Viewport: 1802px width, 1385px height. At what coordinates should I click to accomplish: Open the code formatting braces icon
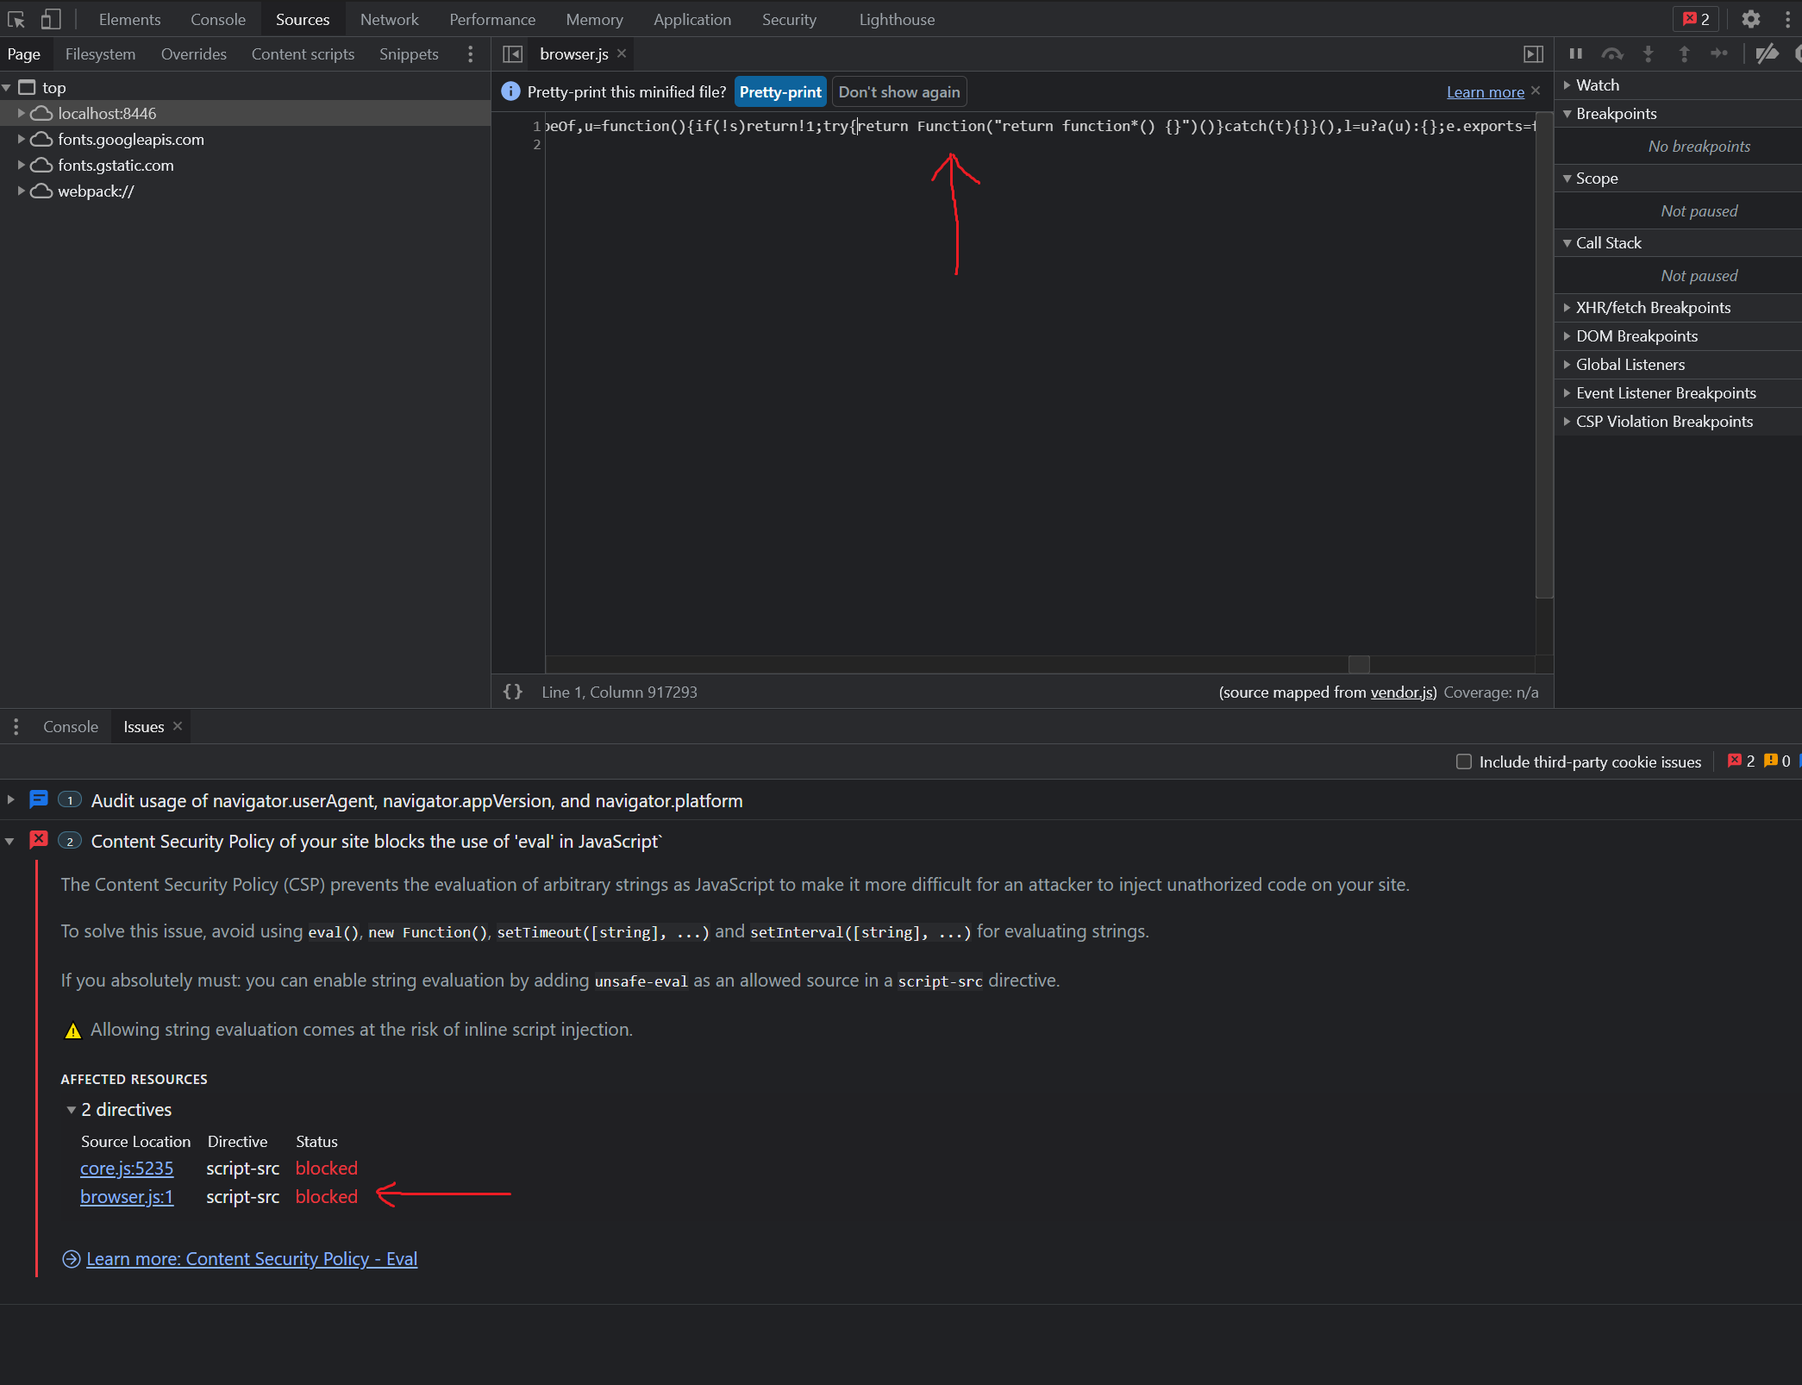tap(513, 692)
